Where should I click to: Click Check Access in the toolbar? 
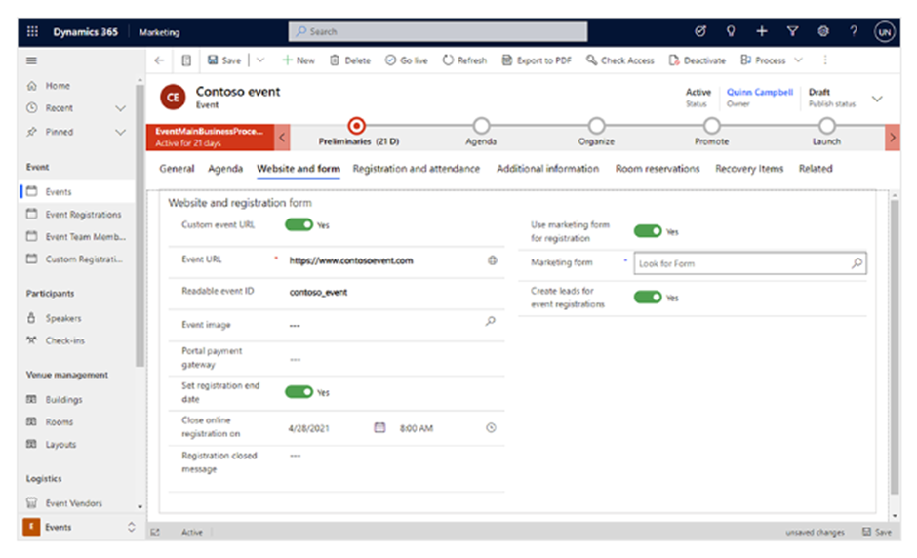pyautogui.click(x=619, y=60)
